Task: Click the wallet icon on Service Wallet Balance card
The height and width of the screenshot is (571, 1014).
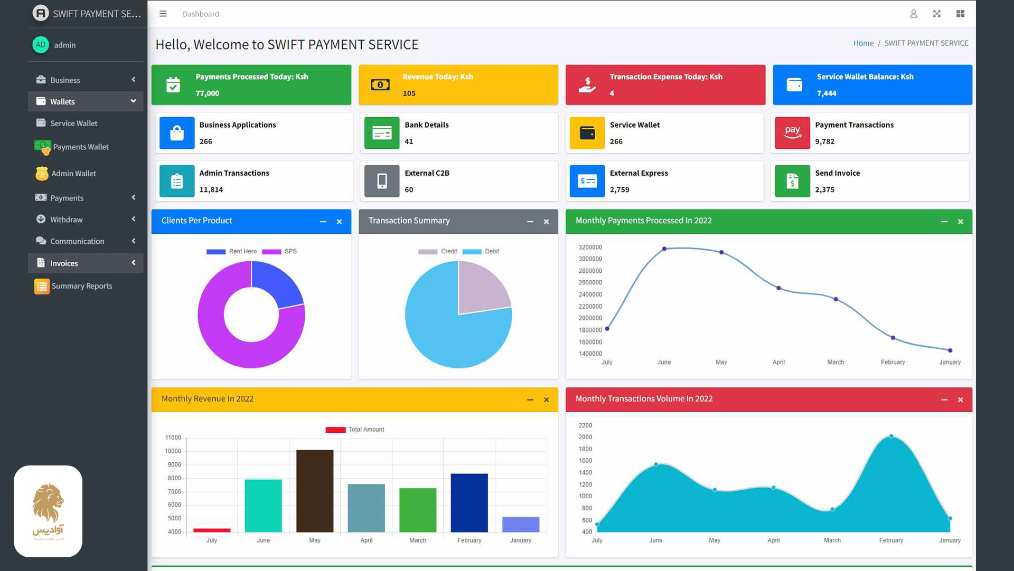Action: coord(794,84)
